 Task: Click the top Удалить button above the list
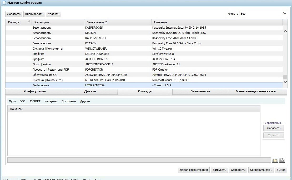[53, 14]
